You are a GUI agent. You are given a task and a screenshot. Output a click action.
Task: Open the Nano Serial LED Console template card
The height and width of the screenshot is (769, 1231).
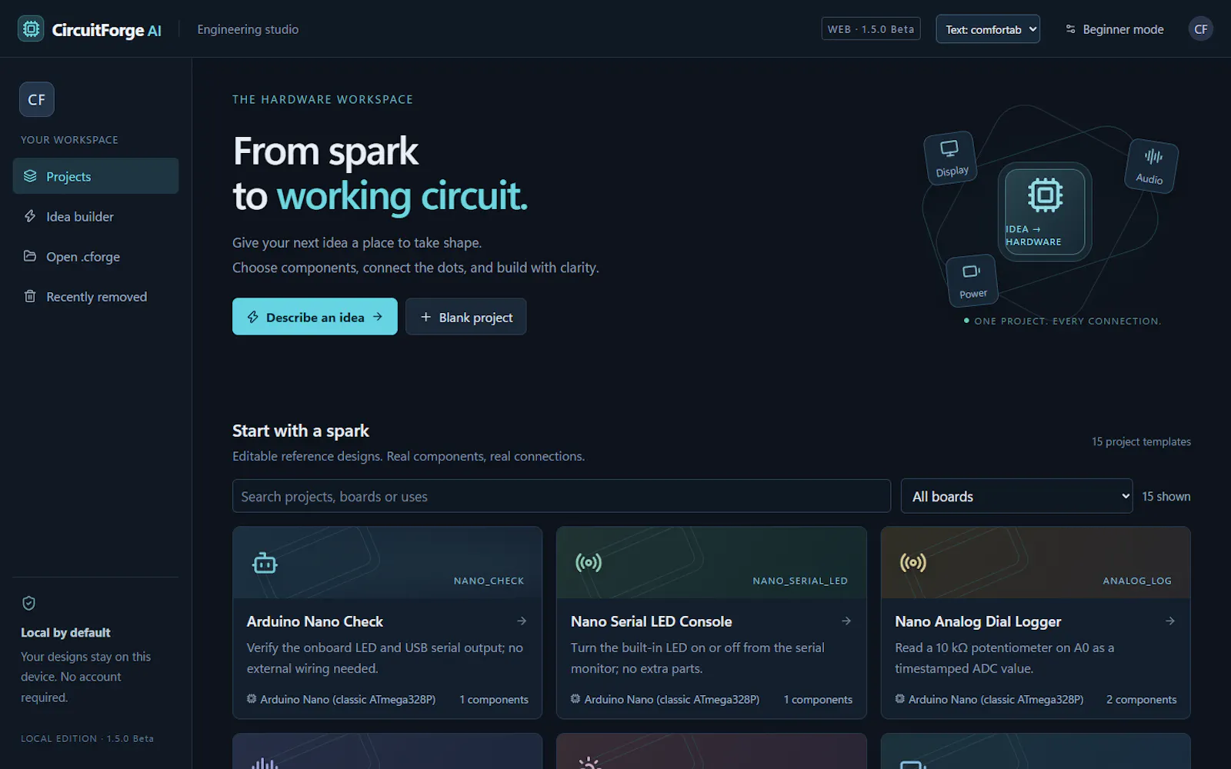click(712, 623)
